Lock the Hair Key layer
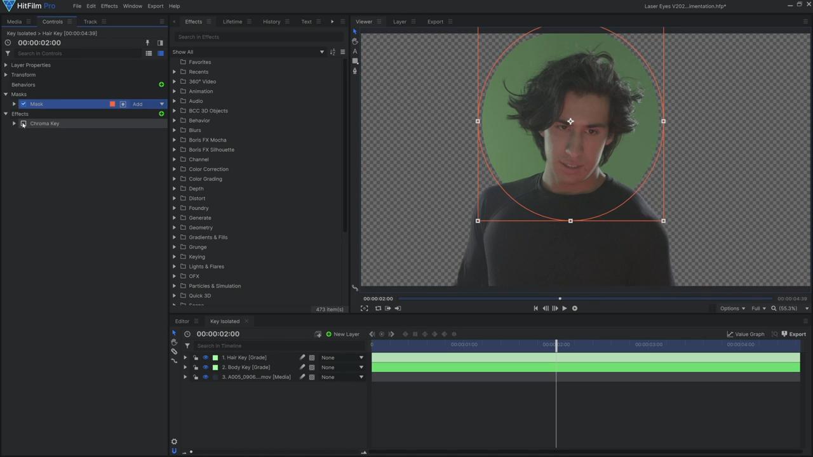Viewport: 813px width, 457px height. (196, 357)
